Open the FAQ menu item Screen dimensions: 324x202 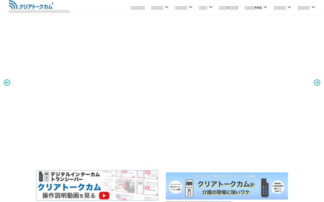(x=253, y=8)
